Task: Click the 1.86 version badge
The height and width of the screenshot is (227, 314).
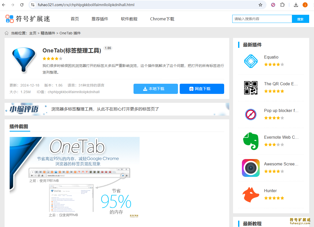Action: pos(108,48)
